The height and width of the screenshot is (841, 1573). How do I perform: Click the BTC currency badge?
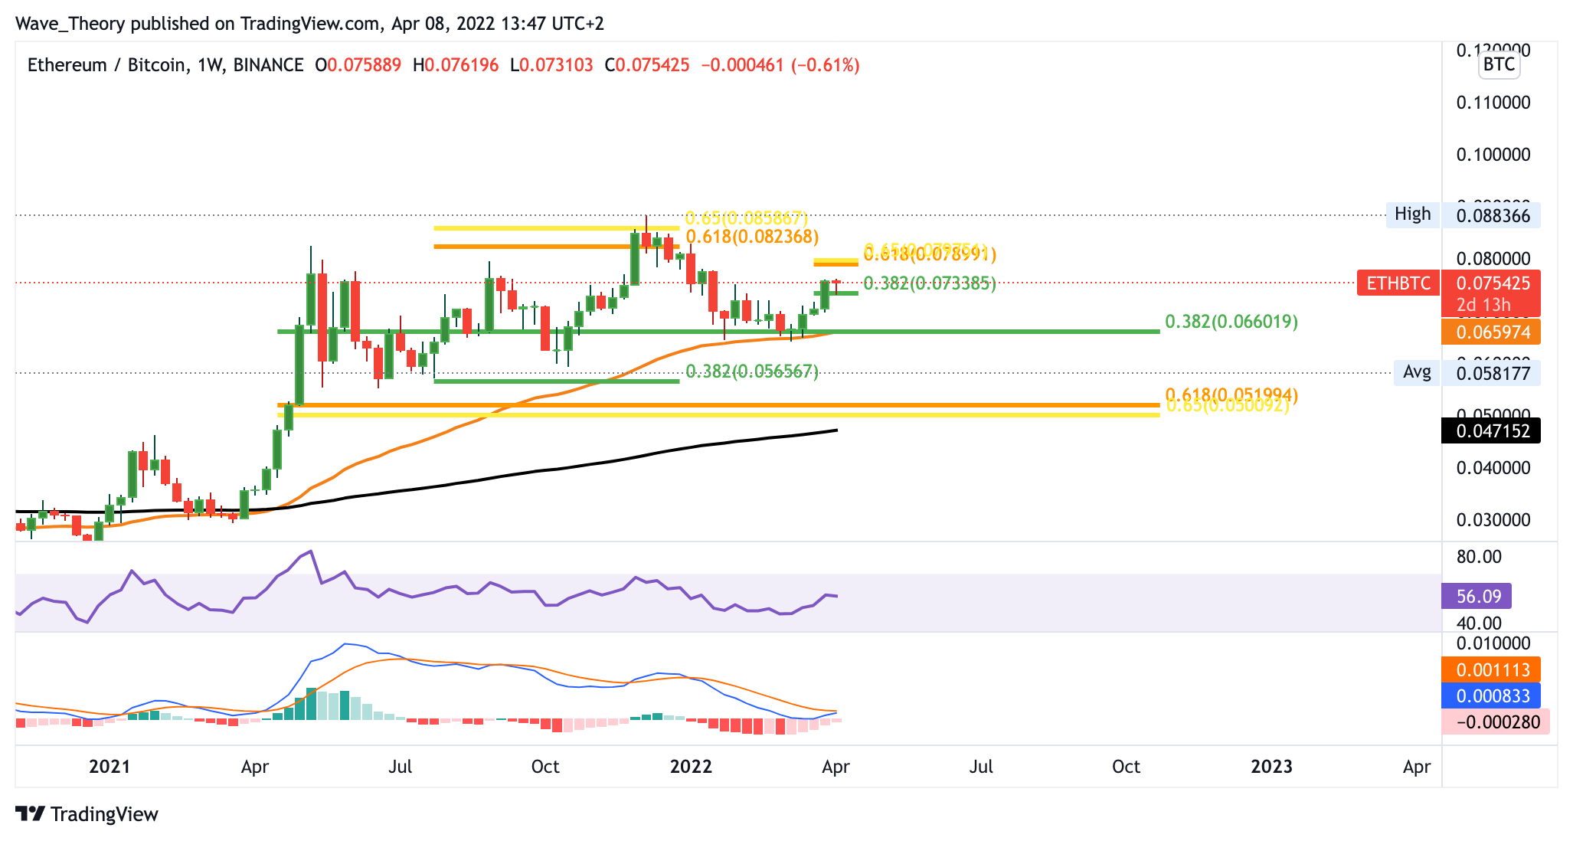coord(1498,64)
